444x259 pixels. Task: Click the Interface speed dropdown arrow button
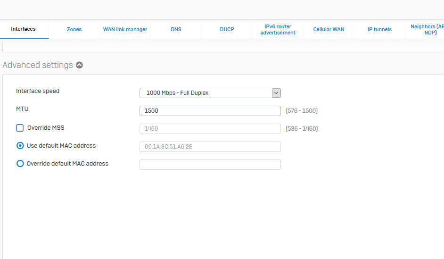pos(276,93)
